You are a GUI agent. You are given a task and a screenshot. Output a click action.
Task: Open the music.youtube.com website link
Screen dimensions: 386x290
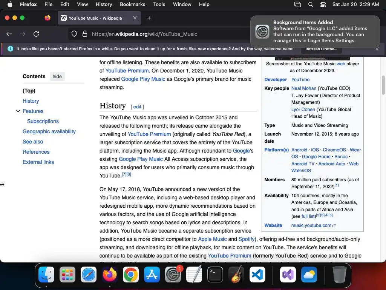(x=313, y=225)
